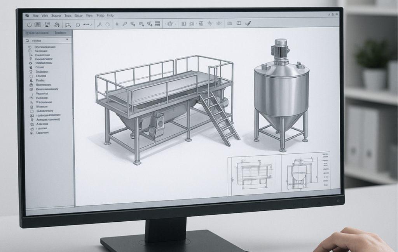Collapse the feature tree panel header arrow
Viewport: 398px width, 252px height.
(67, 40)
